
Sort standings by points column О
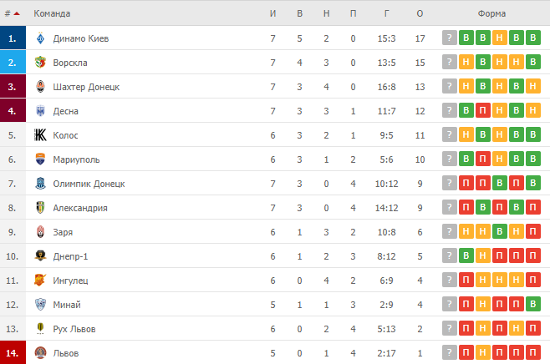(x=420, y=13)
